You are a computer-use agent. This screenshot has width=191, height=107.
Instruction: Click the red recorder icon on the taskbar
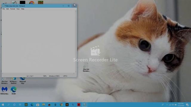[79, 105]
